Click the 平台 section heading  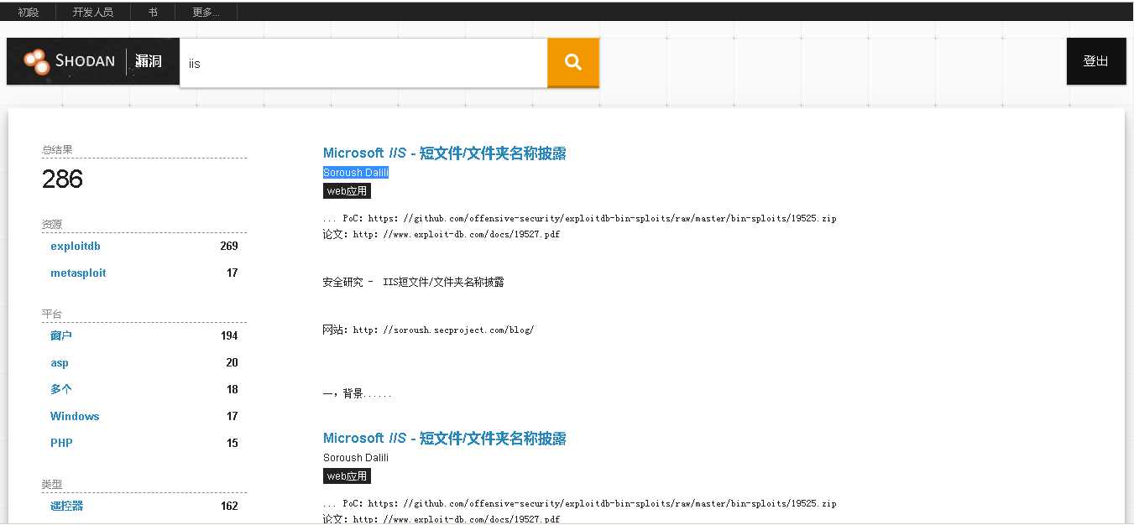click(x=52, y=314)
